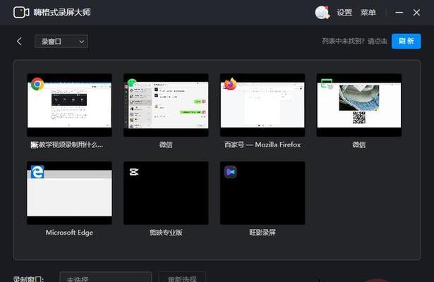434x282 pixels.
Task: Go back with the left arrow
Action: click(19, 42)
